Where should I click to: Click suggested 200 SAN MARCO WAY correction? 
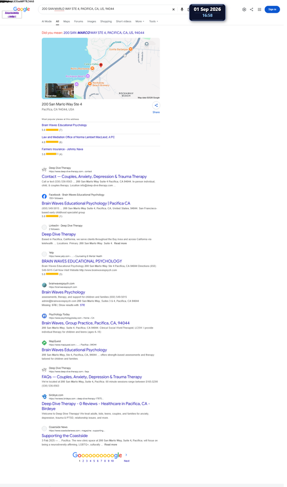(104, 33)
